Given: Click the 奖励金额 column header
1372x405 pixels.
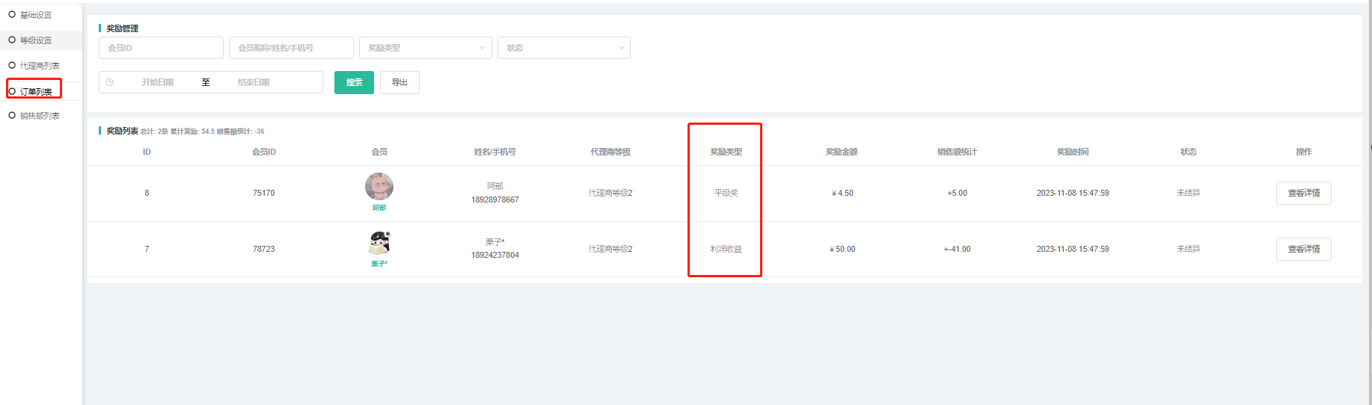Looking at the screenshot, I should 842,152.
